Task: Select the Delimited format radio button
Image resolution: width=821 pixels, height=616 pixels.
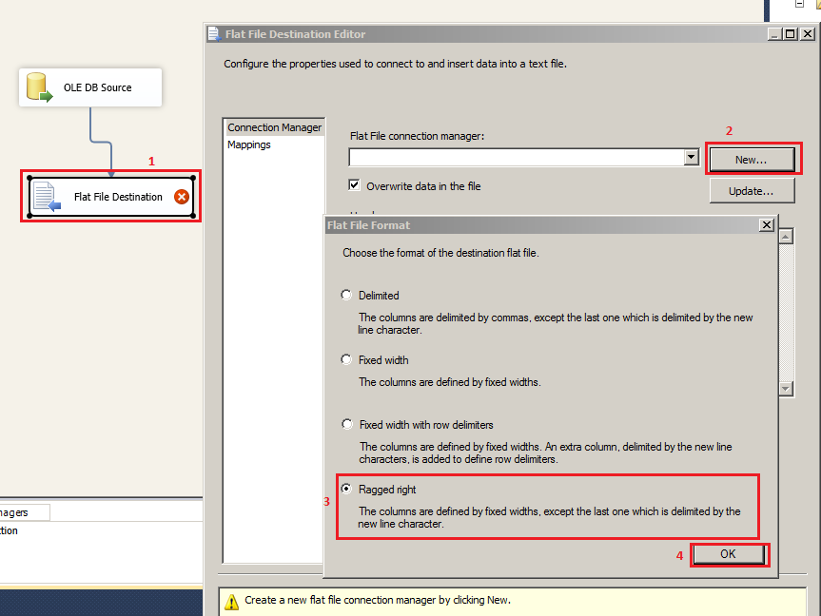Action: [346, 295]
